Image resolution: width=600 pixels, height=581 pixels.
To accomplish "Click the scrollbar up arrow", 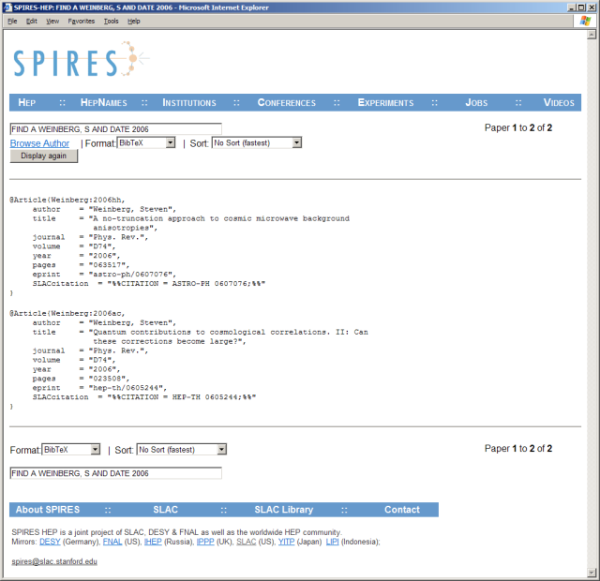I will (592, 35).
